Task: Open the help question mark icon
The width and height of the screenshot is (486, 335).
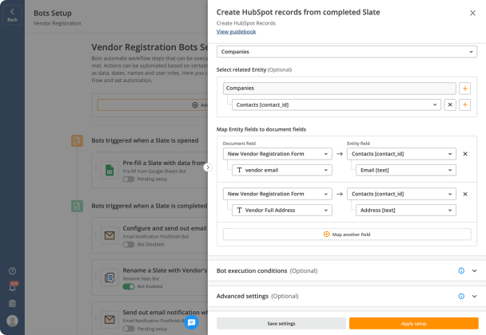Action: coord(13,271)
